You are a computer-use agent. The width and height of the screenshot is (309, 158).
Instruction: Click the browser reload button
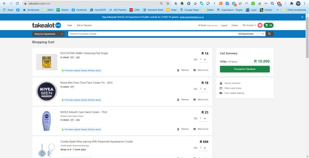tap(17, 4)
